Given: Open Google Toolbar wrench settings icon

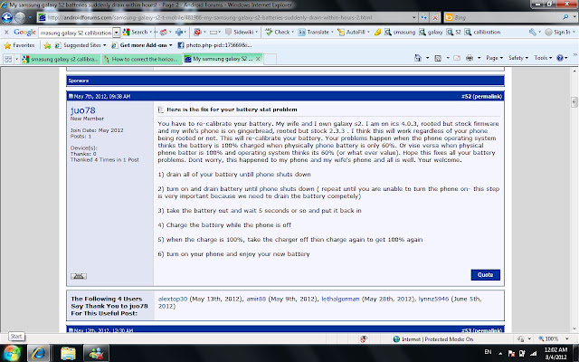Looking at the screenshot, I should click(532, 33).
